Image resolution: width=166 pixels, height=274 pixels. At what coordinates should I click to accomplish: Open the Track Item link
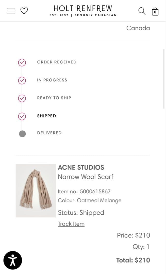pyautogui.click(x=71, y=224)
